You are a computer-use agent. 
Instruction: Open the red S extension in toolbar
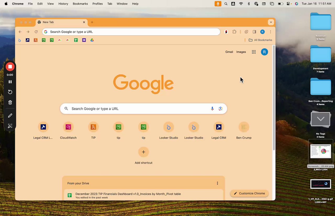226,32
